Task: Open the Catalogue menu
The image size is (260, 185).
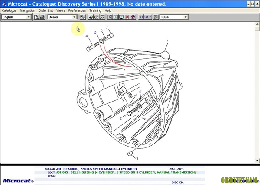Action: (x=9, y=10)
